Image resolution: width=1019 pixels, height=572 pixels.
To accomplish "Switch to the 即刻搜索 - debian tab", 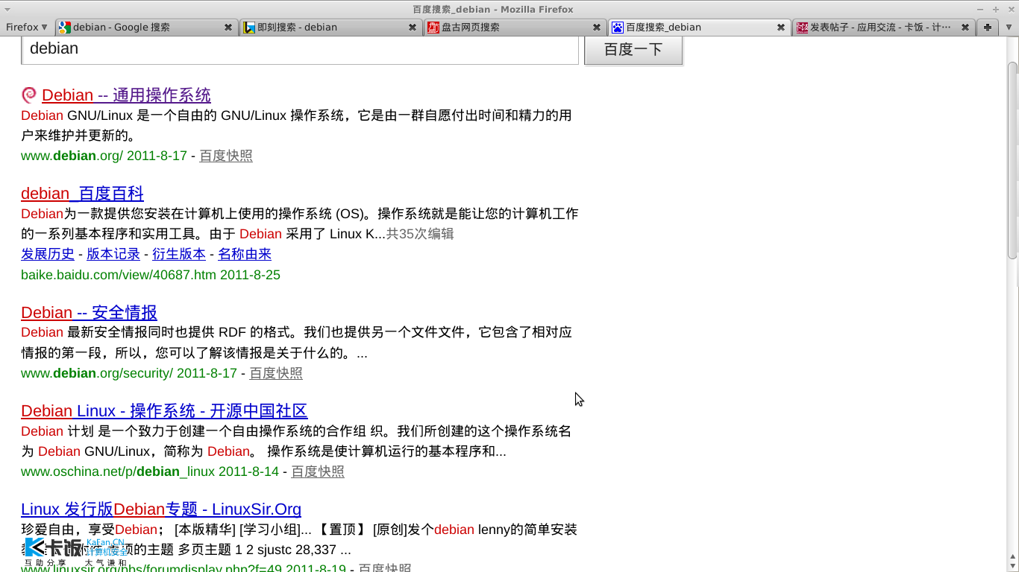I will pos(330,27).
